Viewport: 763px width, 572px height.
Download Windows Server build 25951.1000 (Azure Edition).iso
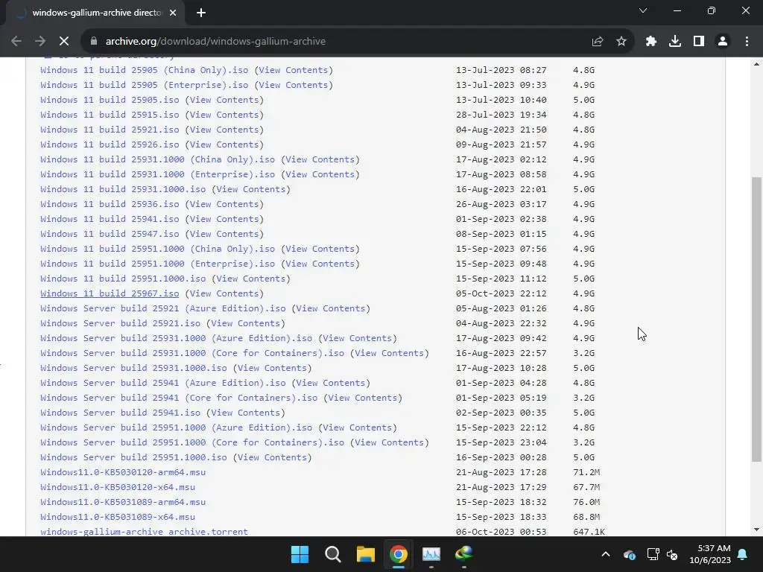click(x=176, y=428)
